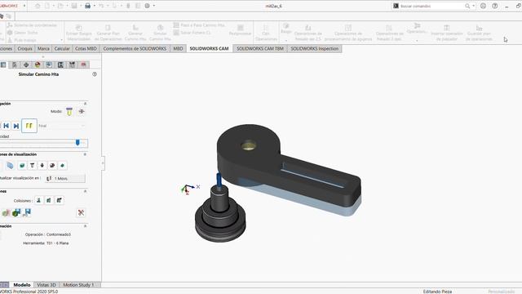Click the Options gear icon in title toolbar
The height and width of the screenshot is (294, 522).
click(147, 6)
